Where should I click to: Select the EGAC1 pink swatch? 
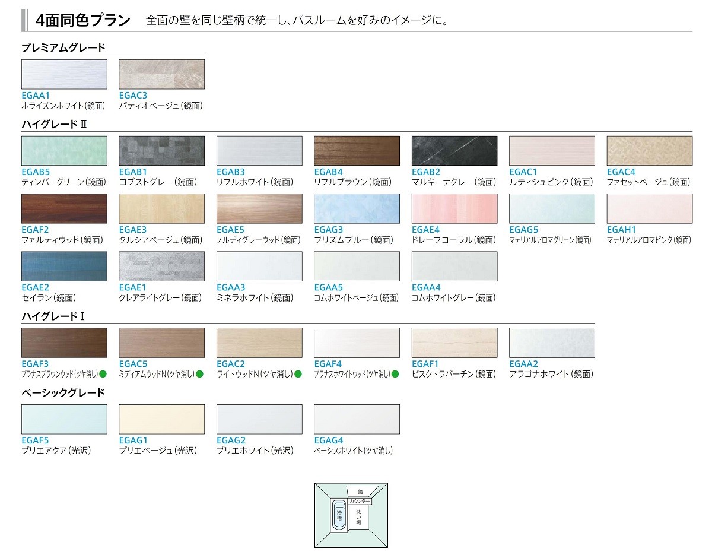[x=552, y=151]
